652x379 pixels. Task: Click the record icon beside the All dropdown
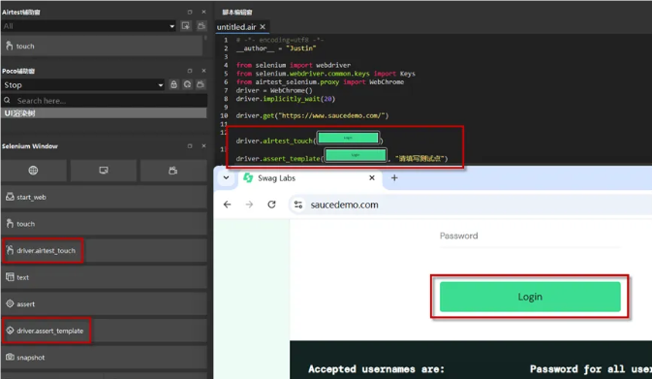point(186,26)
